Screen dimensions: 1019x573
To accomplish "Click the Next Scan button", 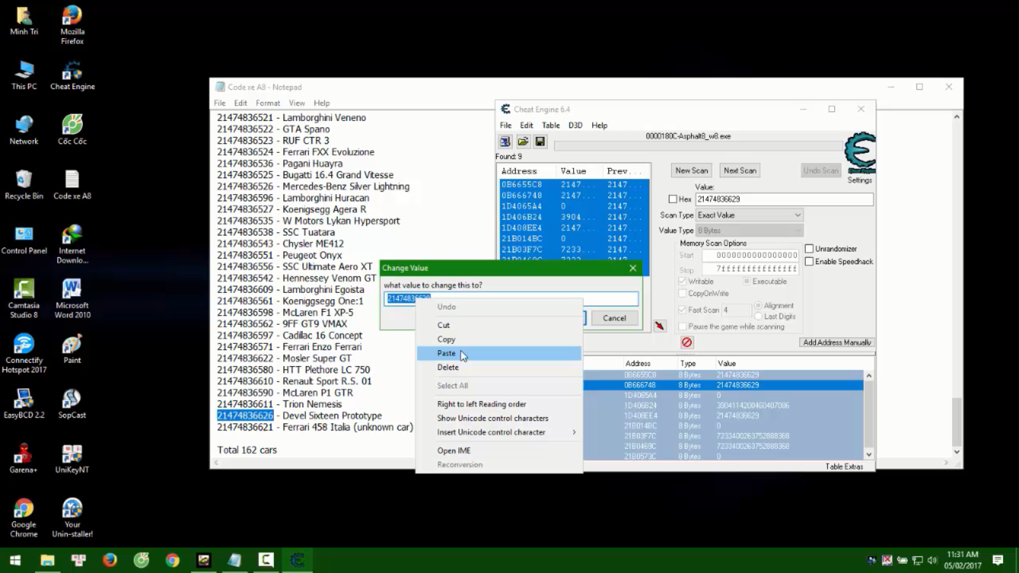I will pos(740,171).
